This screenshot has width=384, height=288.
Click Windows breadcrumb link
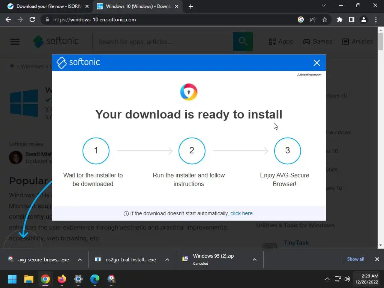(32, 66)
